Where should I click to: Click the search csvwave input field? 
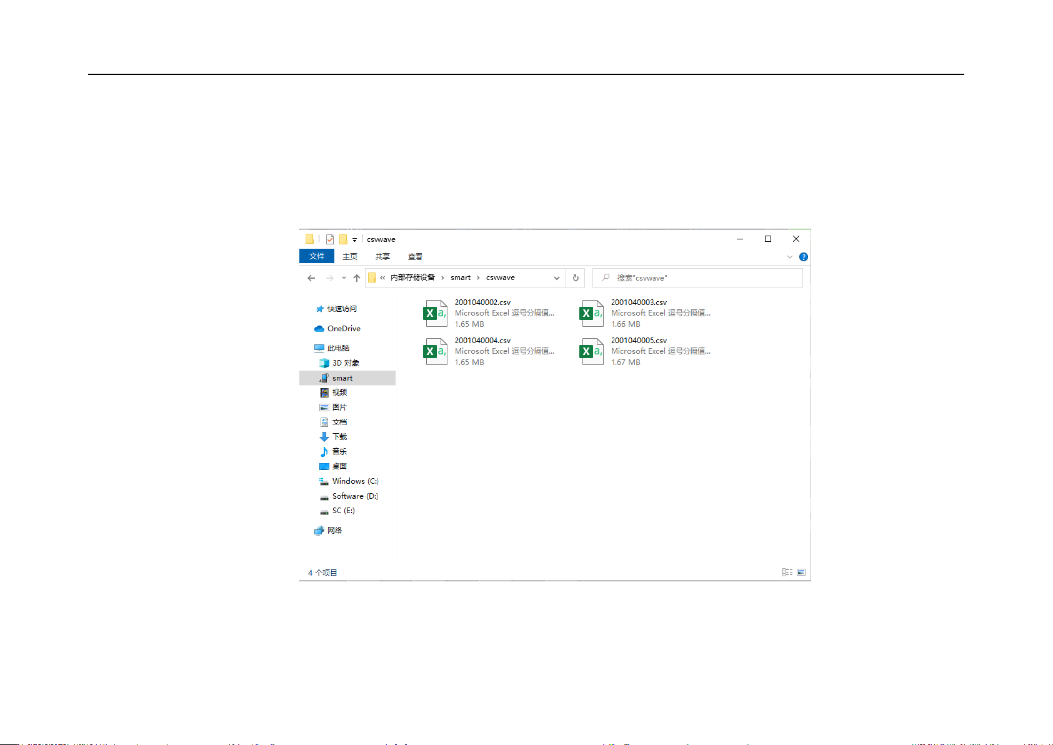697,278
